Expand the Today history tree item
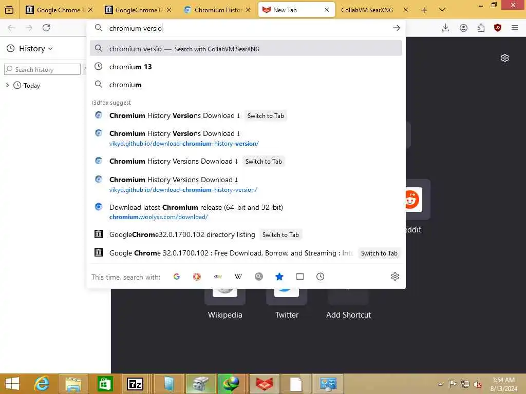 (8, 86)
